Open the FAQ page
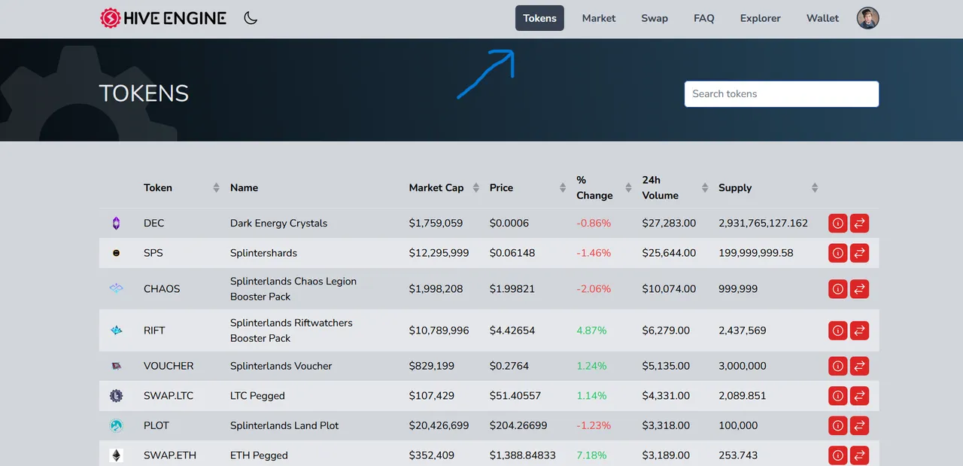The image size is (963, 466). [x=704, y=18]
